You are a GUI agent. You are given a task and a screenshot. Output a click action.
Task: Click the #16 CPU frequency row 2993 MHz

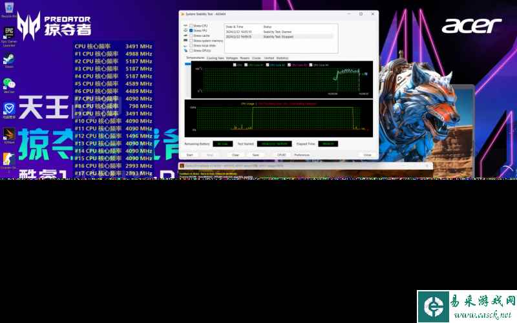[x=114, y=166]
